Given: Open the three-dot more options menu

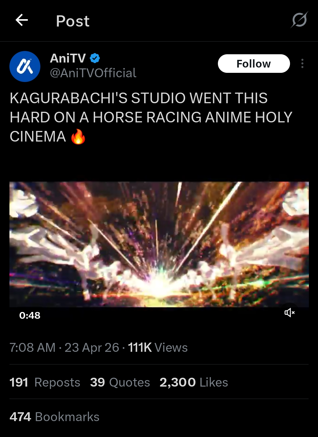Looking at the screenshot, I should (x=302, y=63).
